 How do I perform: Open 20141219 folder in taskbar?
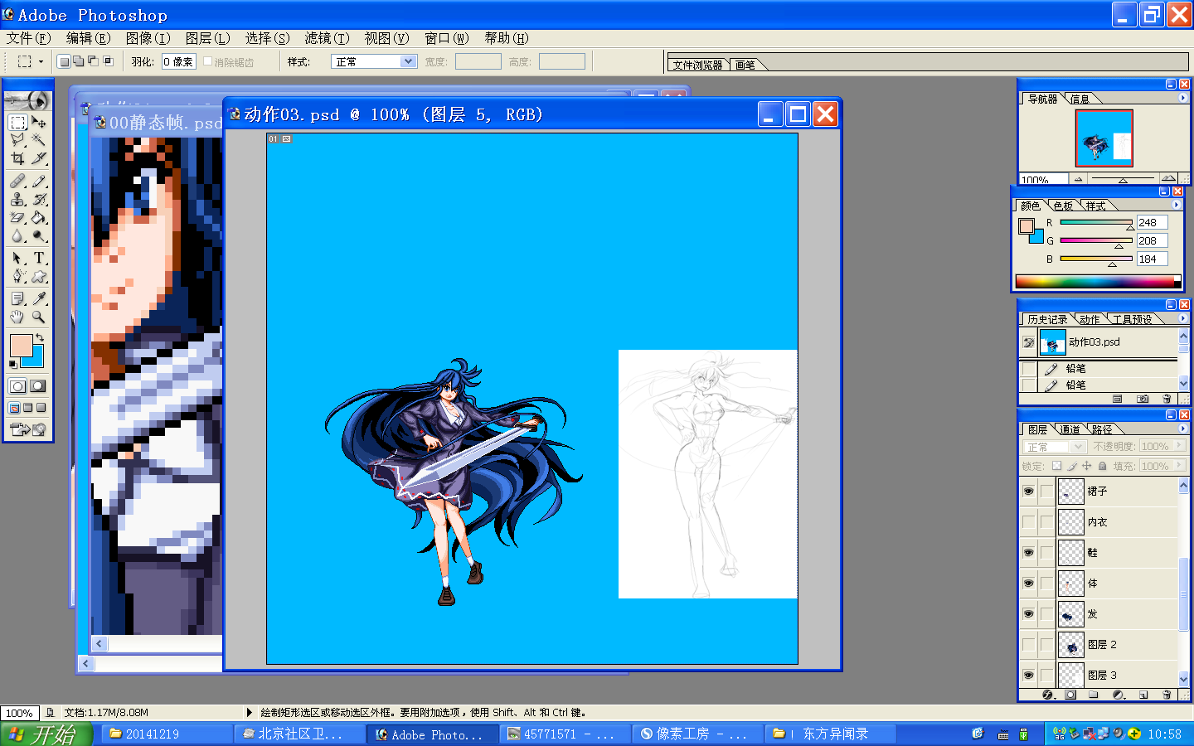click(x=167, y=734)
